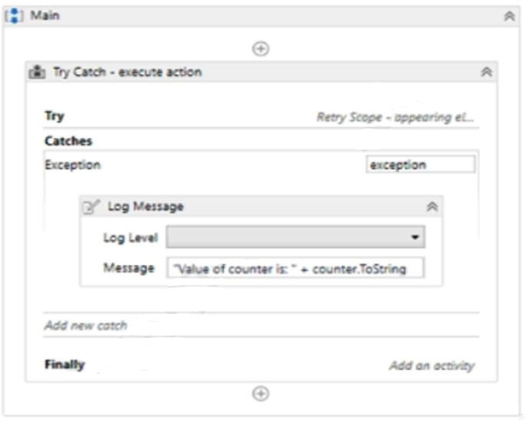Image resolution: width=527 pixels, height=421 pixels.
Task: Open the Retry Scope activity in Try
Action: click(x=395, y=118)
